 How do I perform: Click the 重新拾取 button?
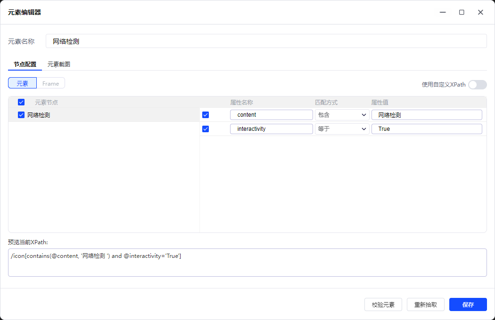426,304
